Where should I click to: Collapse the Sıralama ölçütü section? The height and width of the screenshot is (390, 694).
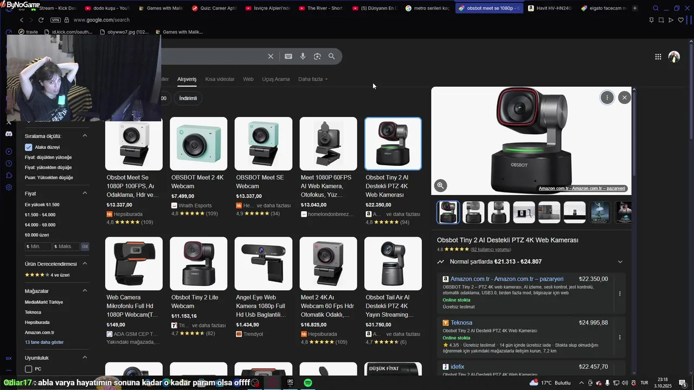coord(85,136)
